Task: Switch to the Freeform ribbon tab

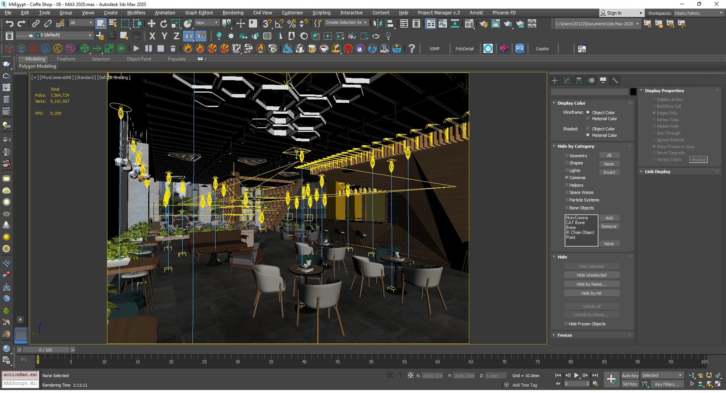Action: coord(66,59)
